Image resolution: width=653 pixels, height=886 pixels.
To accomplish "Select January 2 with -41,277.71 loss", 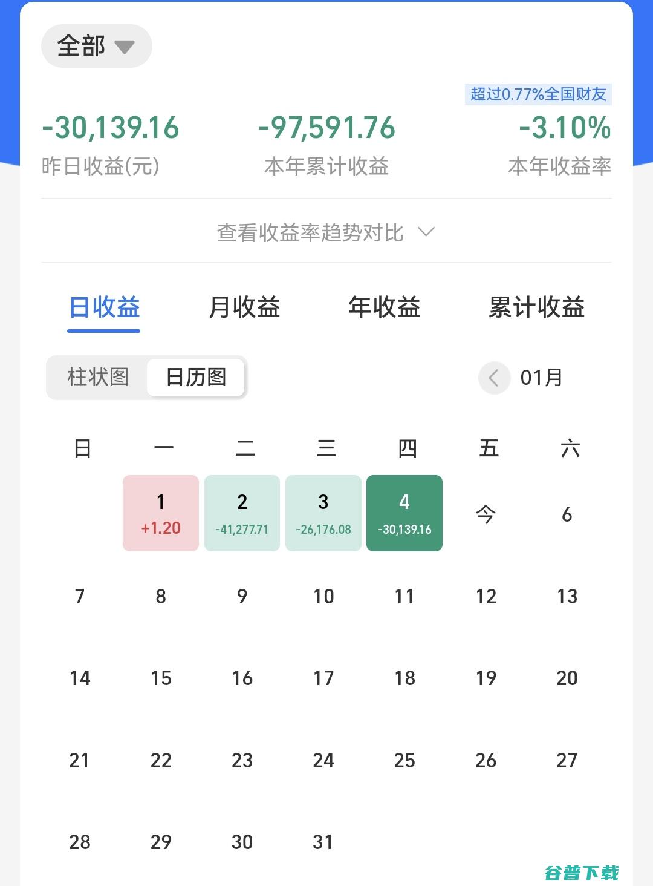I will tap(242, 513).
